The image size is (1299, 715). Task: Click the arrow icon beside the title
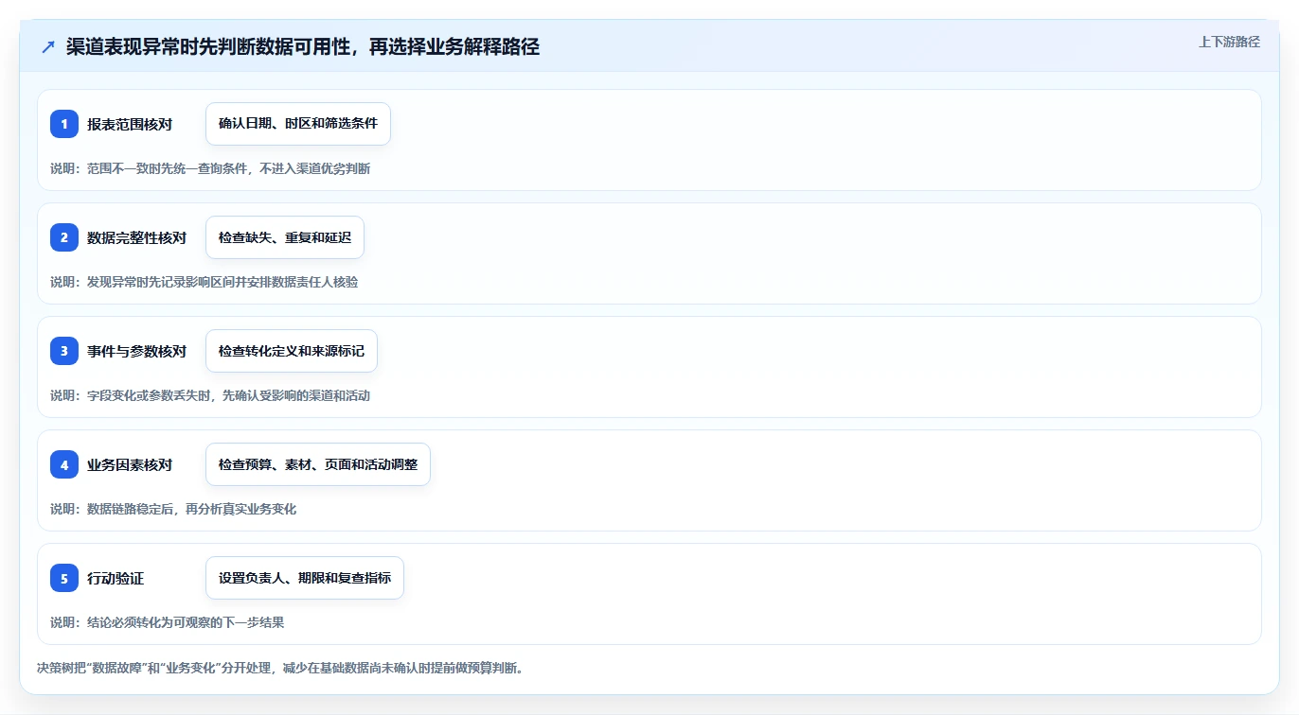[x=48, y=47]
